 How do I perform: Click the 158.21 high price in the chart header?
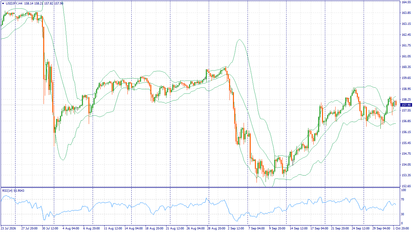[x=39, y=4]
